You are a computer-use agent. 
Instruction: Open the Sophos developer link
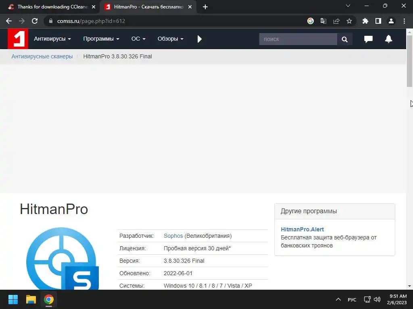(173, 236)
